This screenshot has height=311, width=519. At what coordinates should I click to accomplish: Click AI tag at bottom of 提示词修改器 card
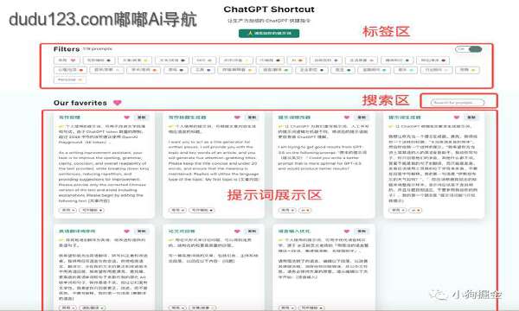pos(304,210)
